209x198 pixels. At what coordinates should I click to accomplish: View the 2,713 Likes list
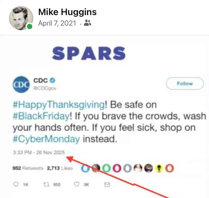[x=60, y=168]
